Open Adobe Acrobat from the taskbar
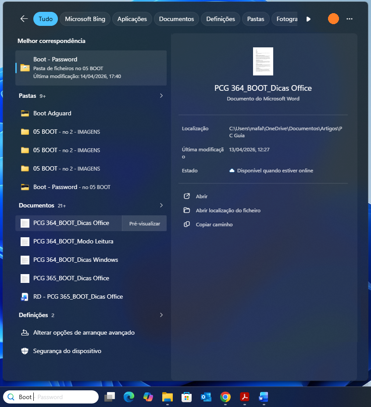 [x=244, y=397]
